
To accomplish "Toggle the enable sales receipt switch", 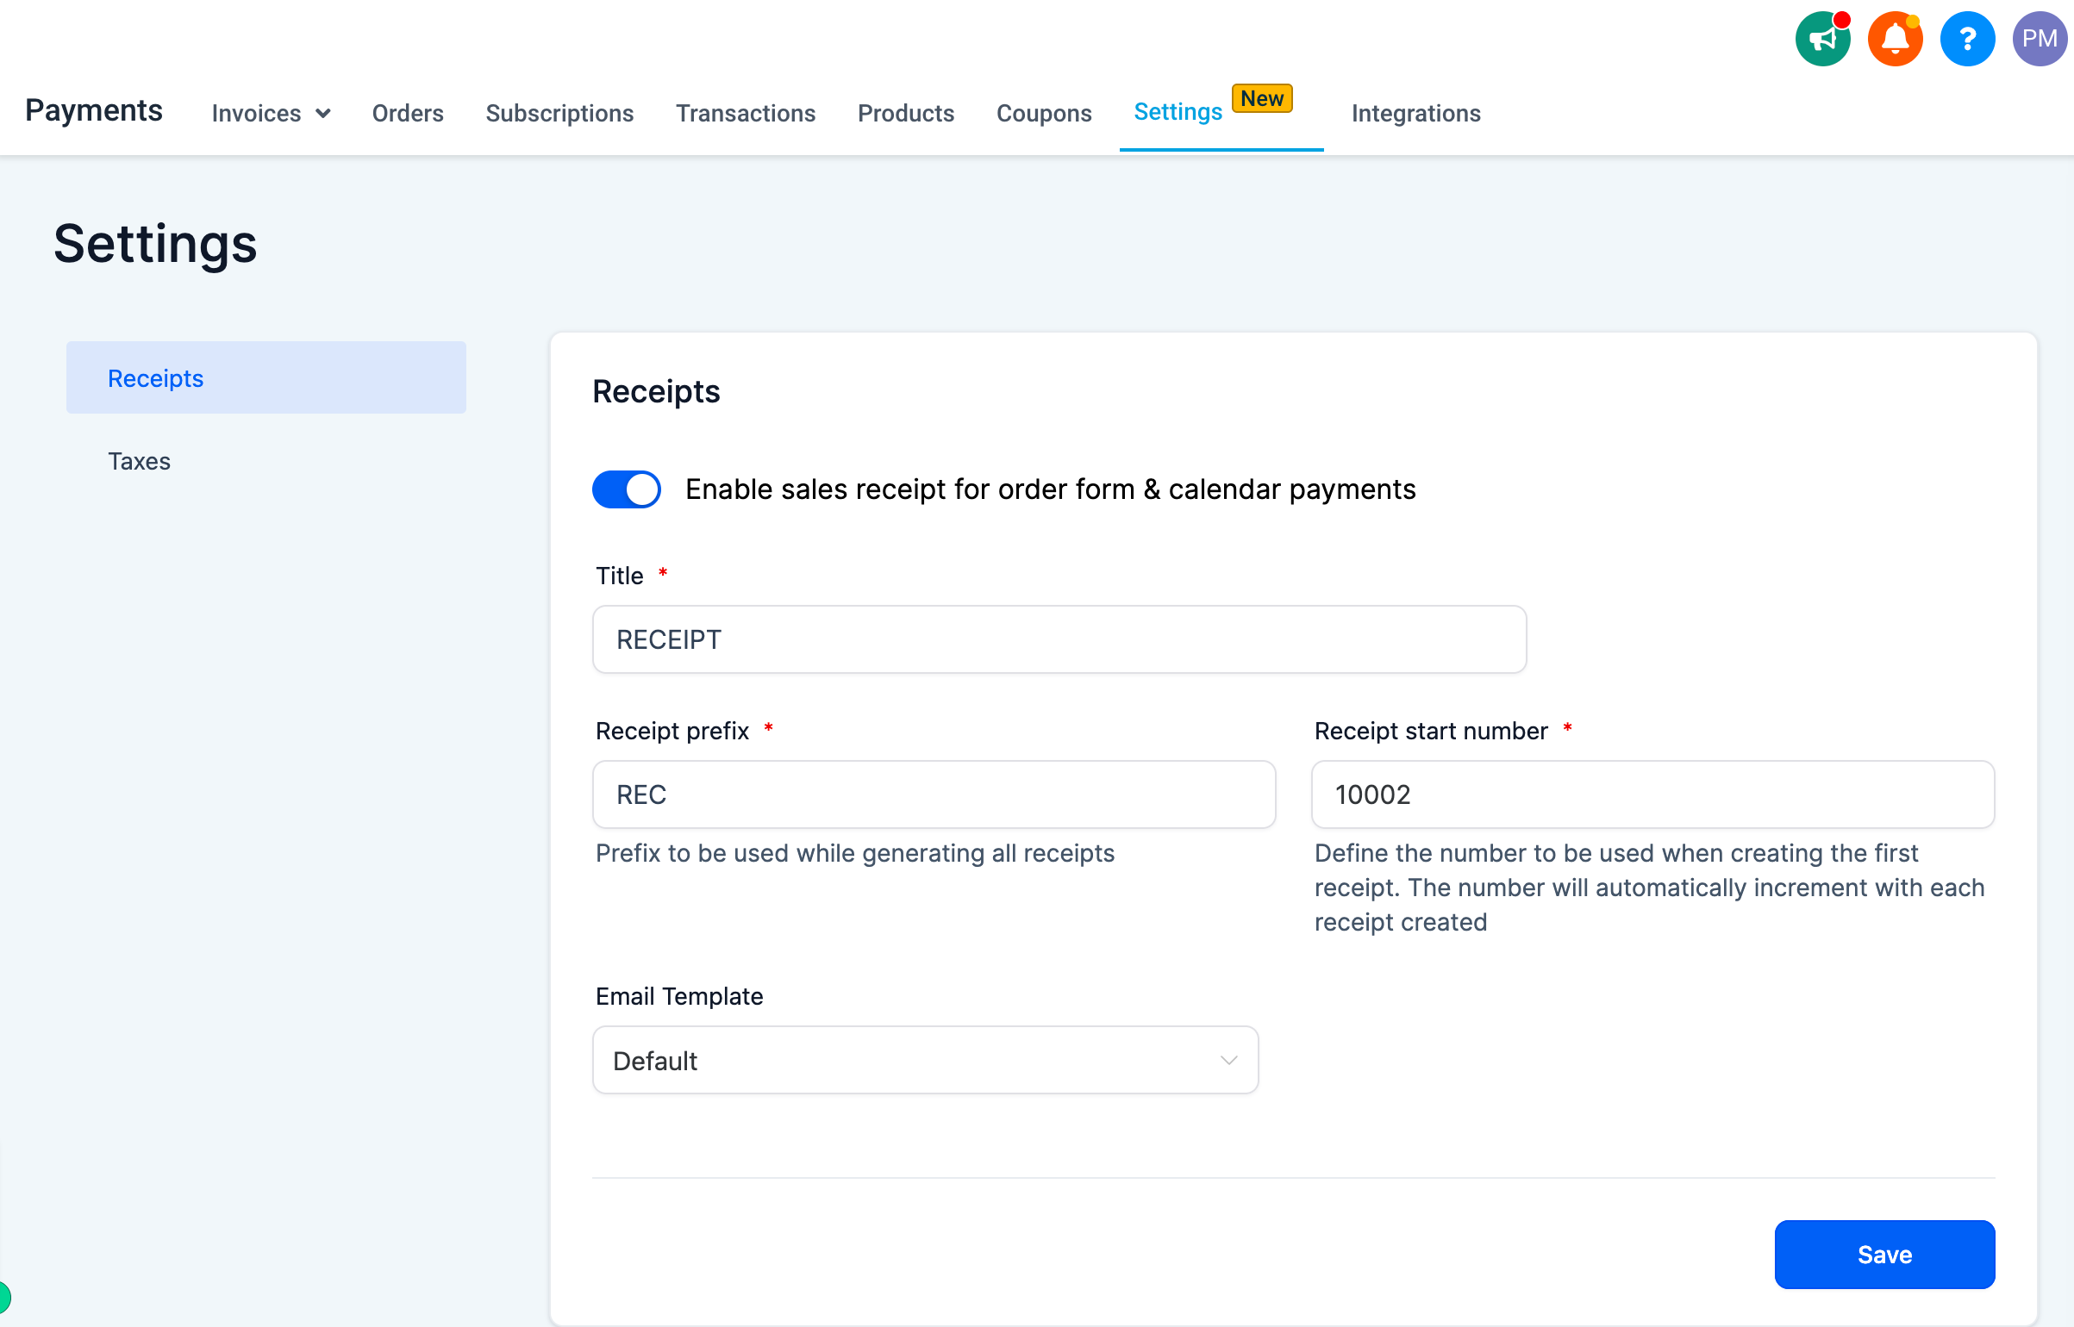I will pyautogui.click(x=626, y=489).
